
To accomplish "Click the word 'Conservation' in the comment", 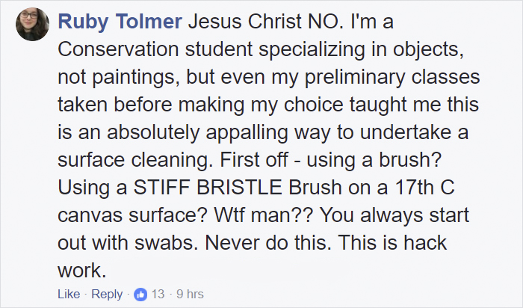I will (118, 52).
